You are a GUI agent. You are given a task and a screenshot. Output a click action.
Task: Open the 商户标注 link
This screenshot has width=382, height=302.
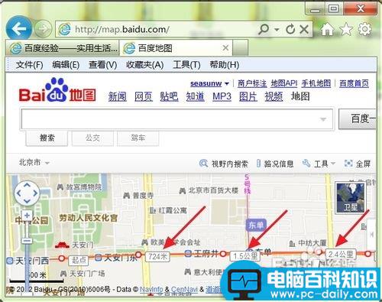252,83
